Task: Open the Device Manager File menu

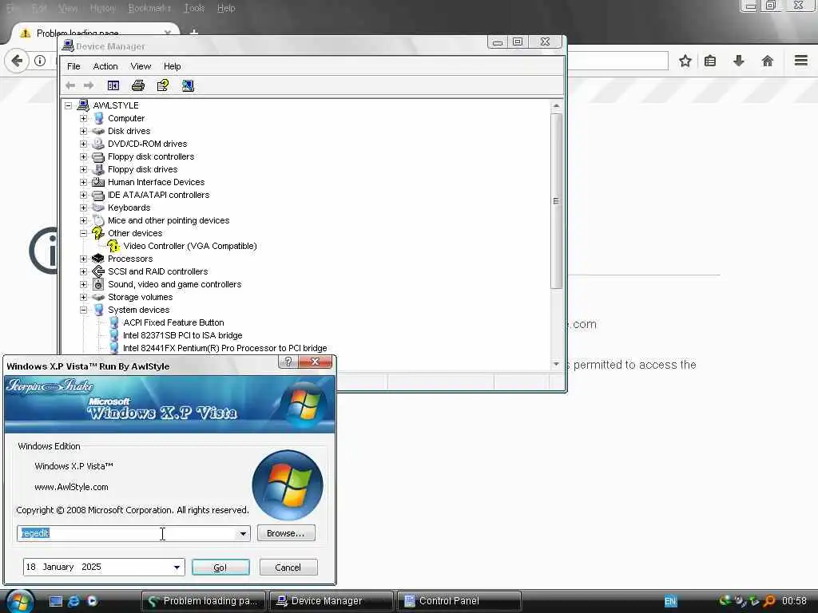Action: pyautogui.click(x=73, y=66)
